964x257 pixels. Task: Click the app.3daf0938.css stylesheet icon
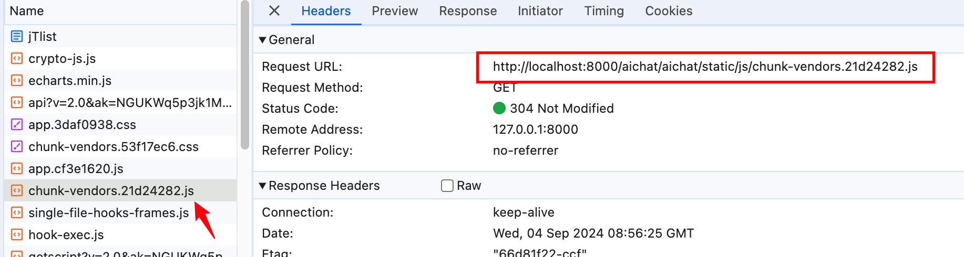(x=17, y=125)
